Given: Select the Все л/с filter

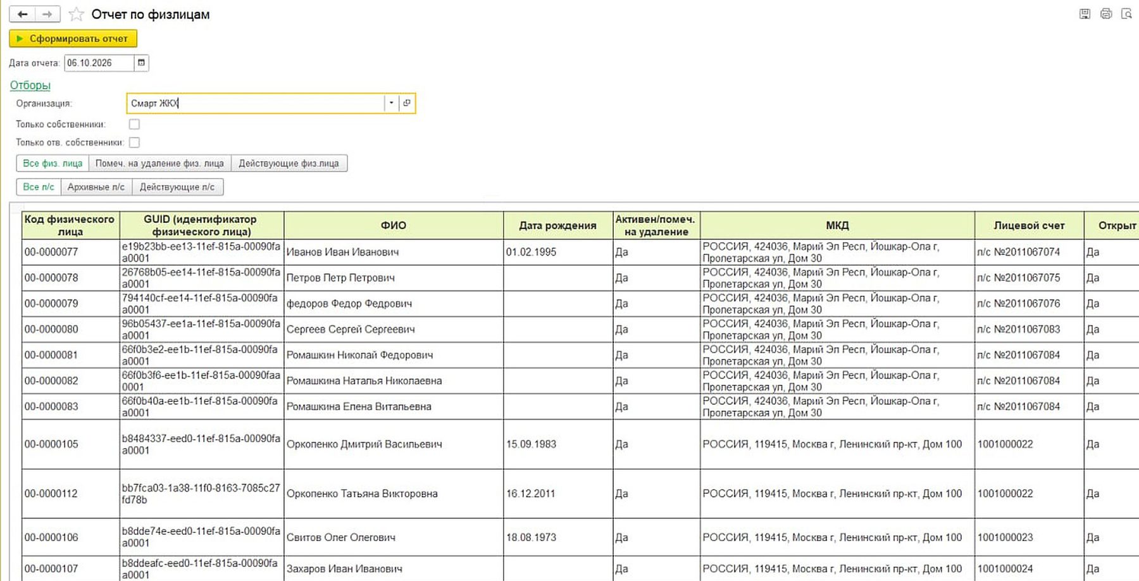Looking at the screenshot, I should tap(39, 187).
